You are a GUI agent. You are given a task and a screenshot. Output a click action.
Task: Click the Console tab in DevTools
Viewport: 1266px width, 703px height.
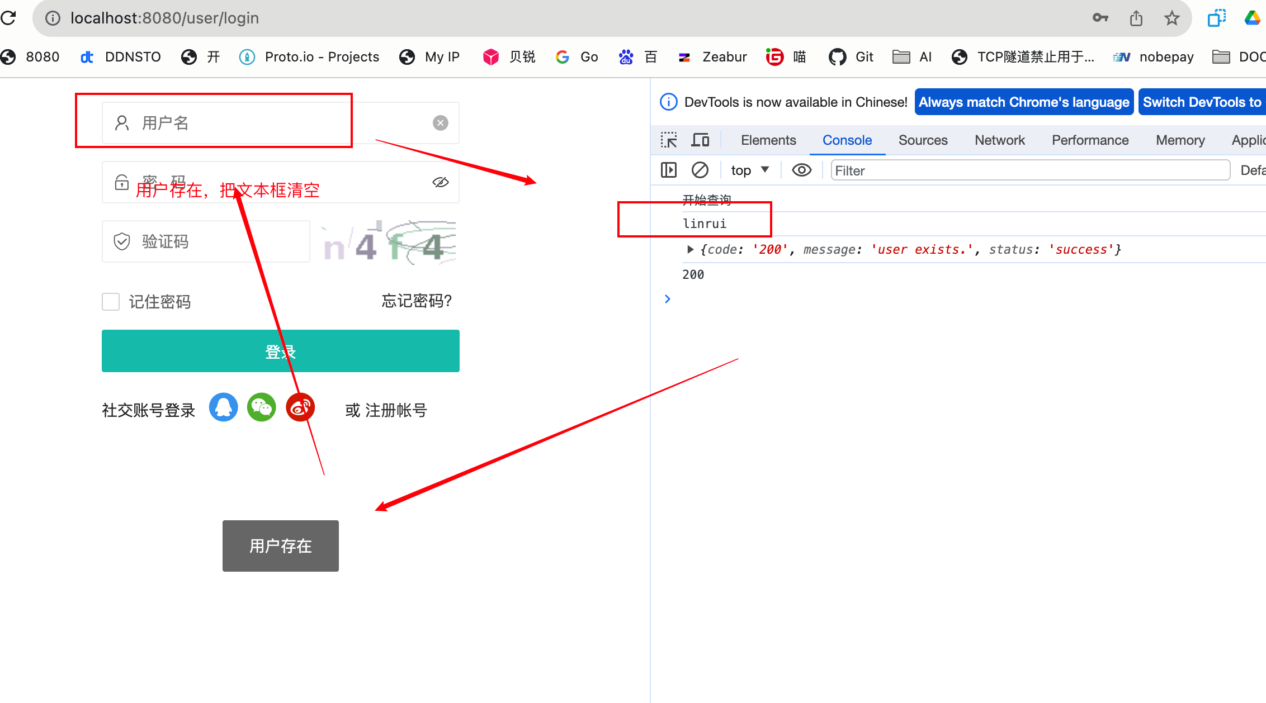pyautogui.click(x=847, y=139)
